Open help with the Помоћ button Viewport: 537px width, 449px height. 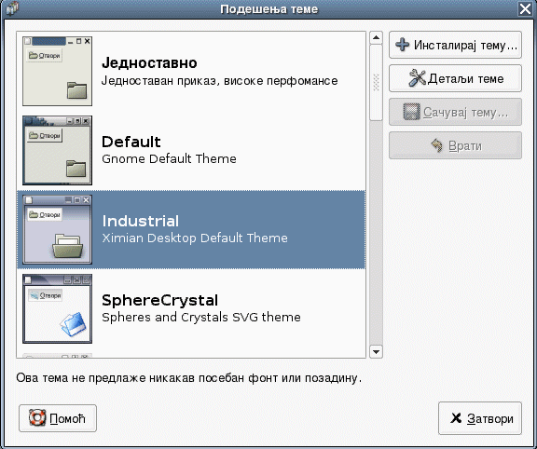tap(58, 418)
